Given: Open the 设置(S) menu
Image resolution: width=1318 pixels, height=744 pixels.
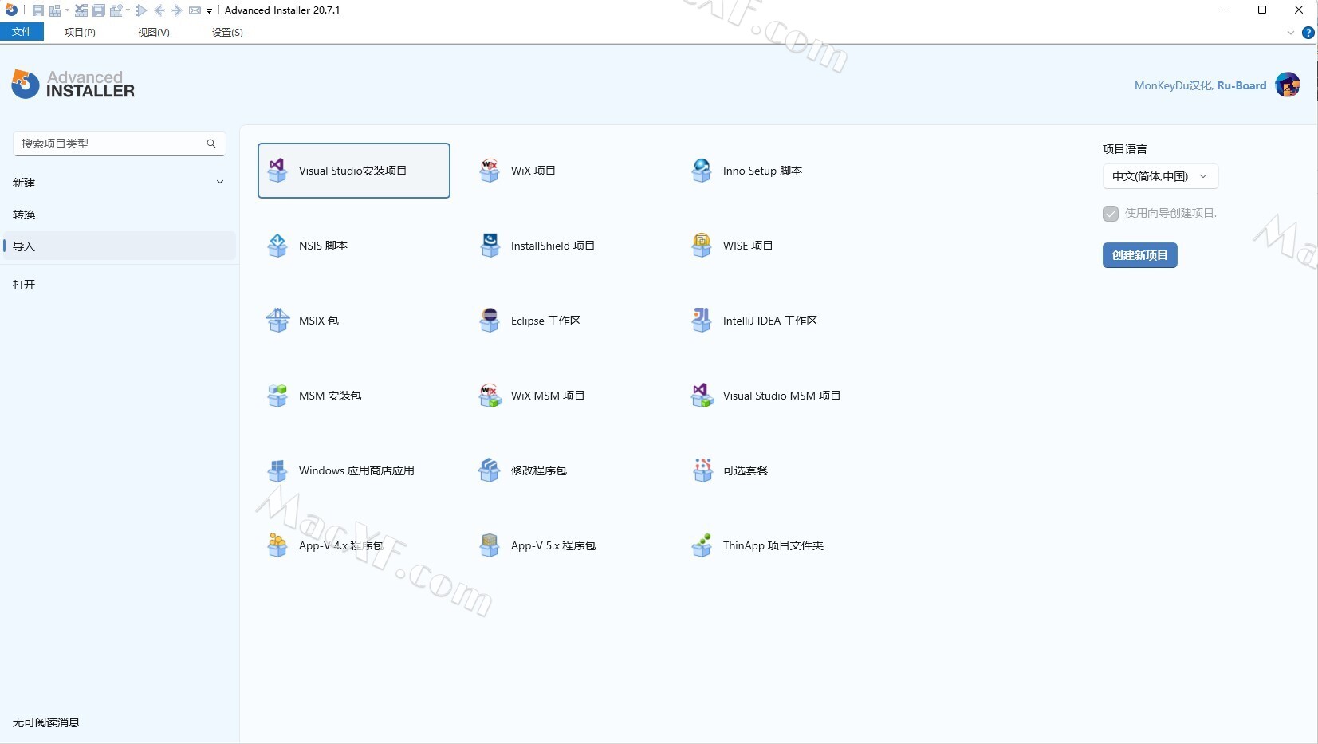Looking at the screenshot, I should [x=227, y=32].
